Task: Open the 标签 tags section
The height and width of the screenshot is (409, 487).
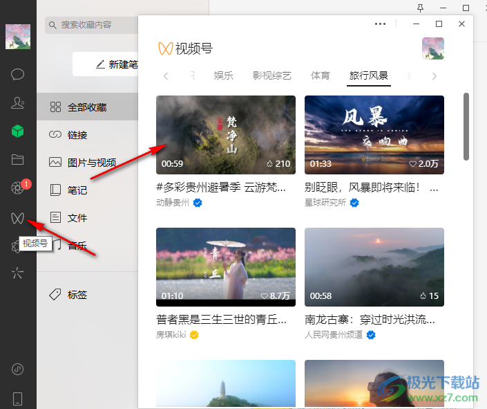Action: 87,294
